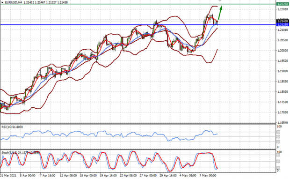Select the green horizontal line price label

283,4
